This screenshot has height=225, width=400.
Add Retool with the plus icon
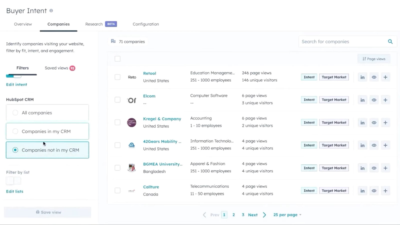385,77
